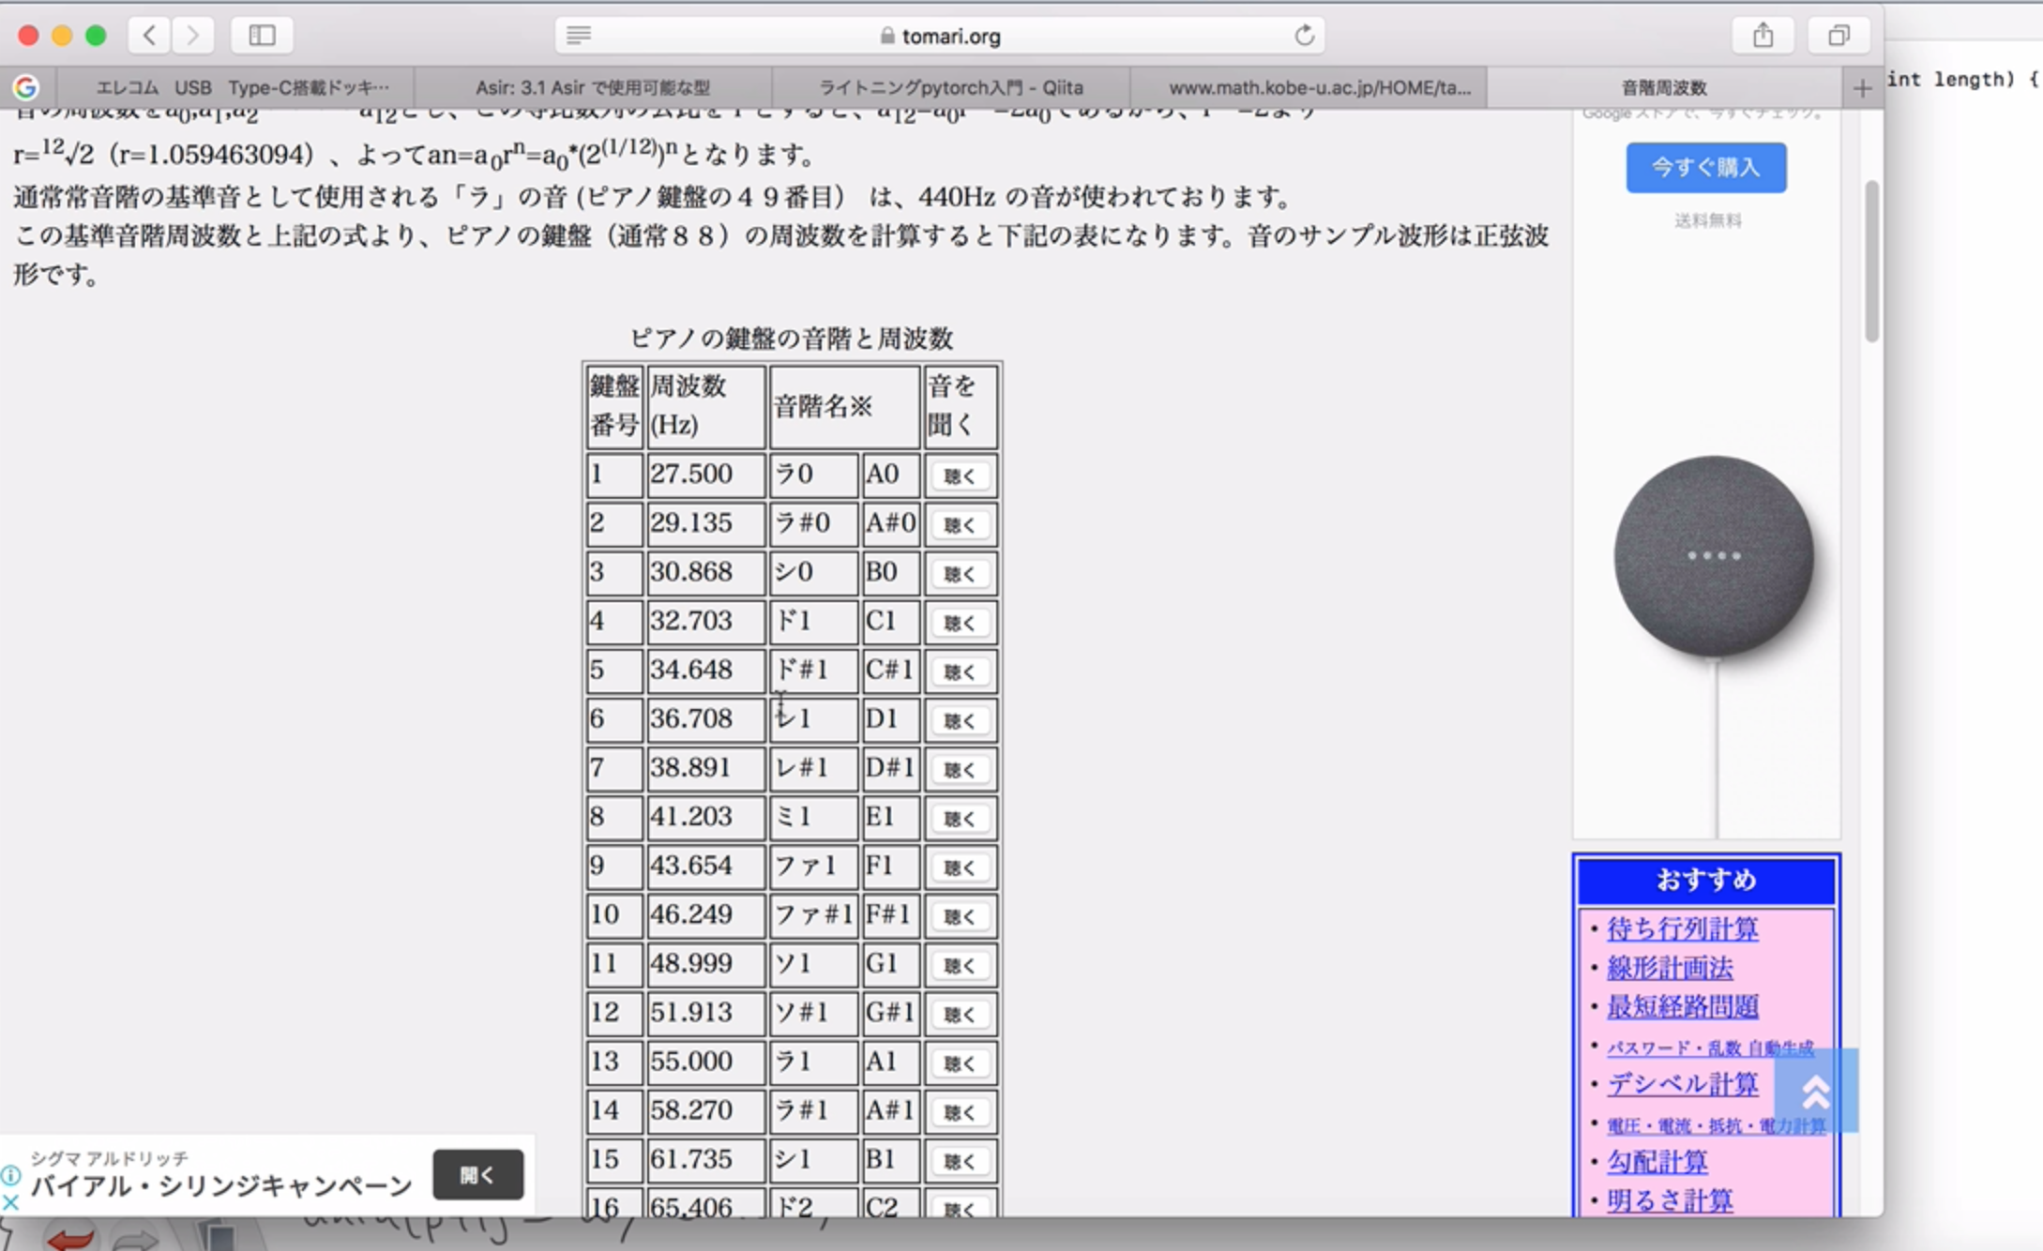Switch to the ライトニングpytorch入門 - Qiita tab

coord(951,88)
